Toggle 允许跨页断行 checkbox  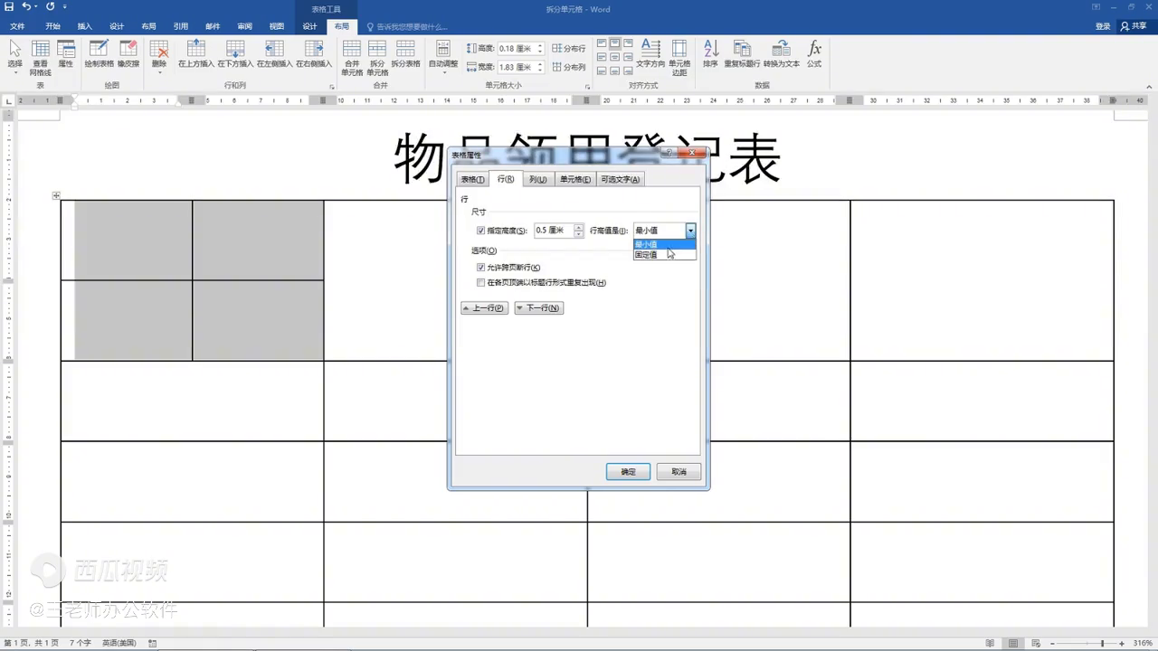pyautogui.click(x=480, y=268)
